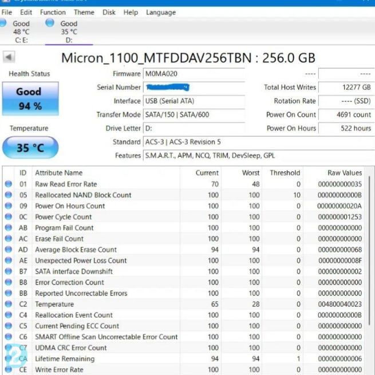
Task: Click the Drive Letter field D:
Action: coord(194,128)
